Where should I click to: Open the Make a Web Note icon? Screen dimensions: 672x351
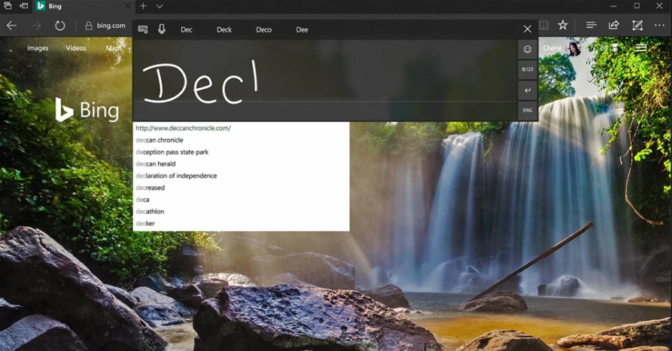pos(637,26)
